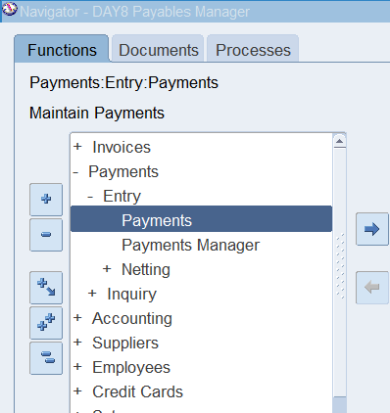The height and width of the screenshot is (413, 390).
Task: Expand the Credit Cards node
Action: click(77, 391)
